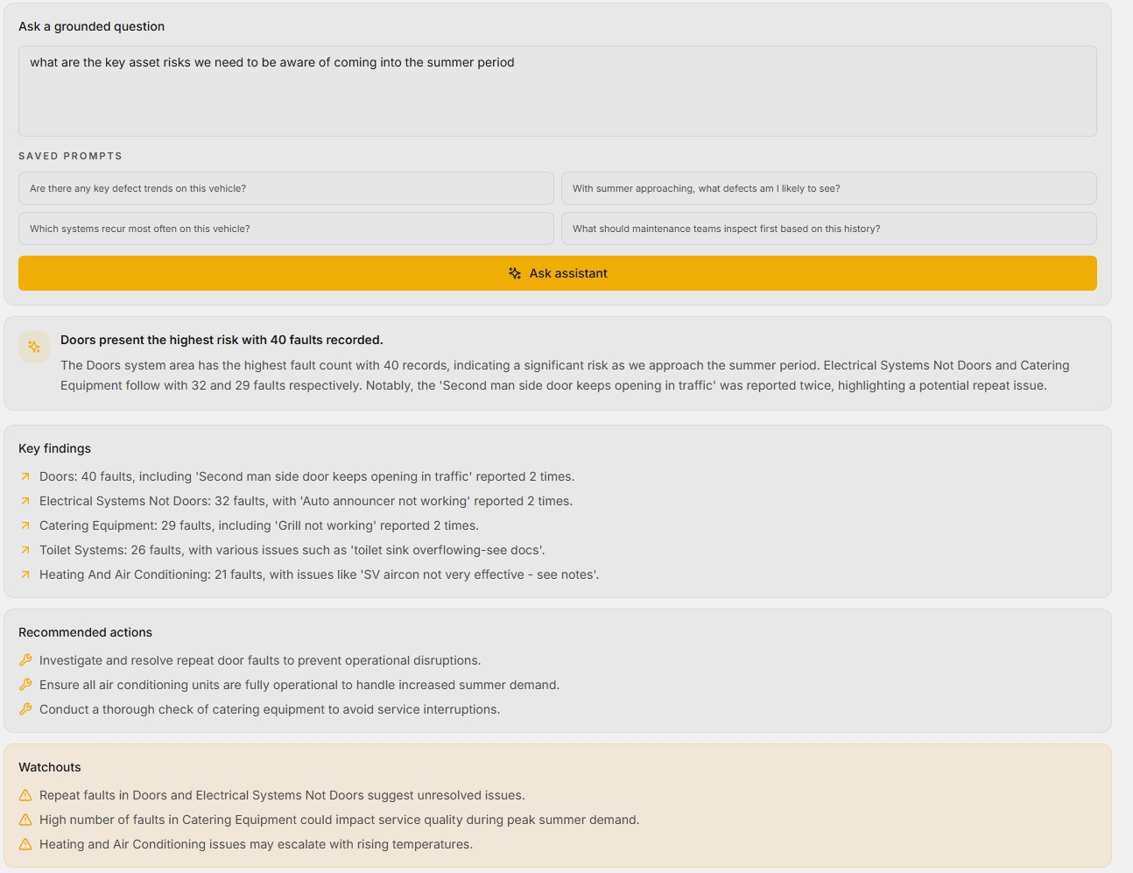The height and width of the screenshot is (873, 1133).
Task: Click warning triangle beside Repeat faults watchout
Action: tap(25, 795)
